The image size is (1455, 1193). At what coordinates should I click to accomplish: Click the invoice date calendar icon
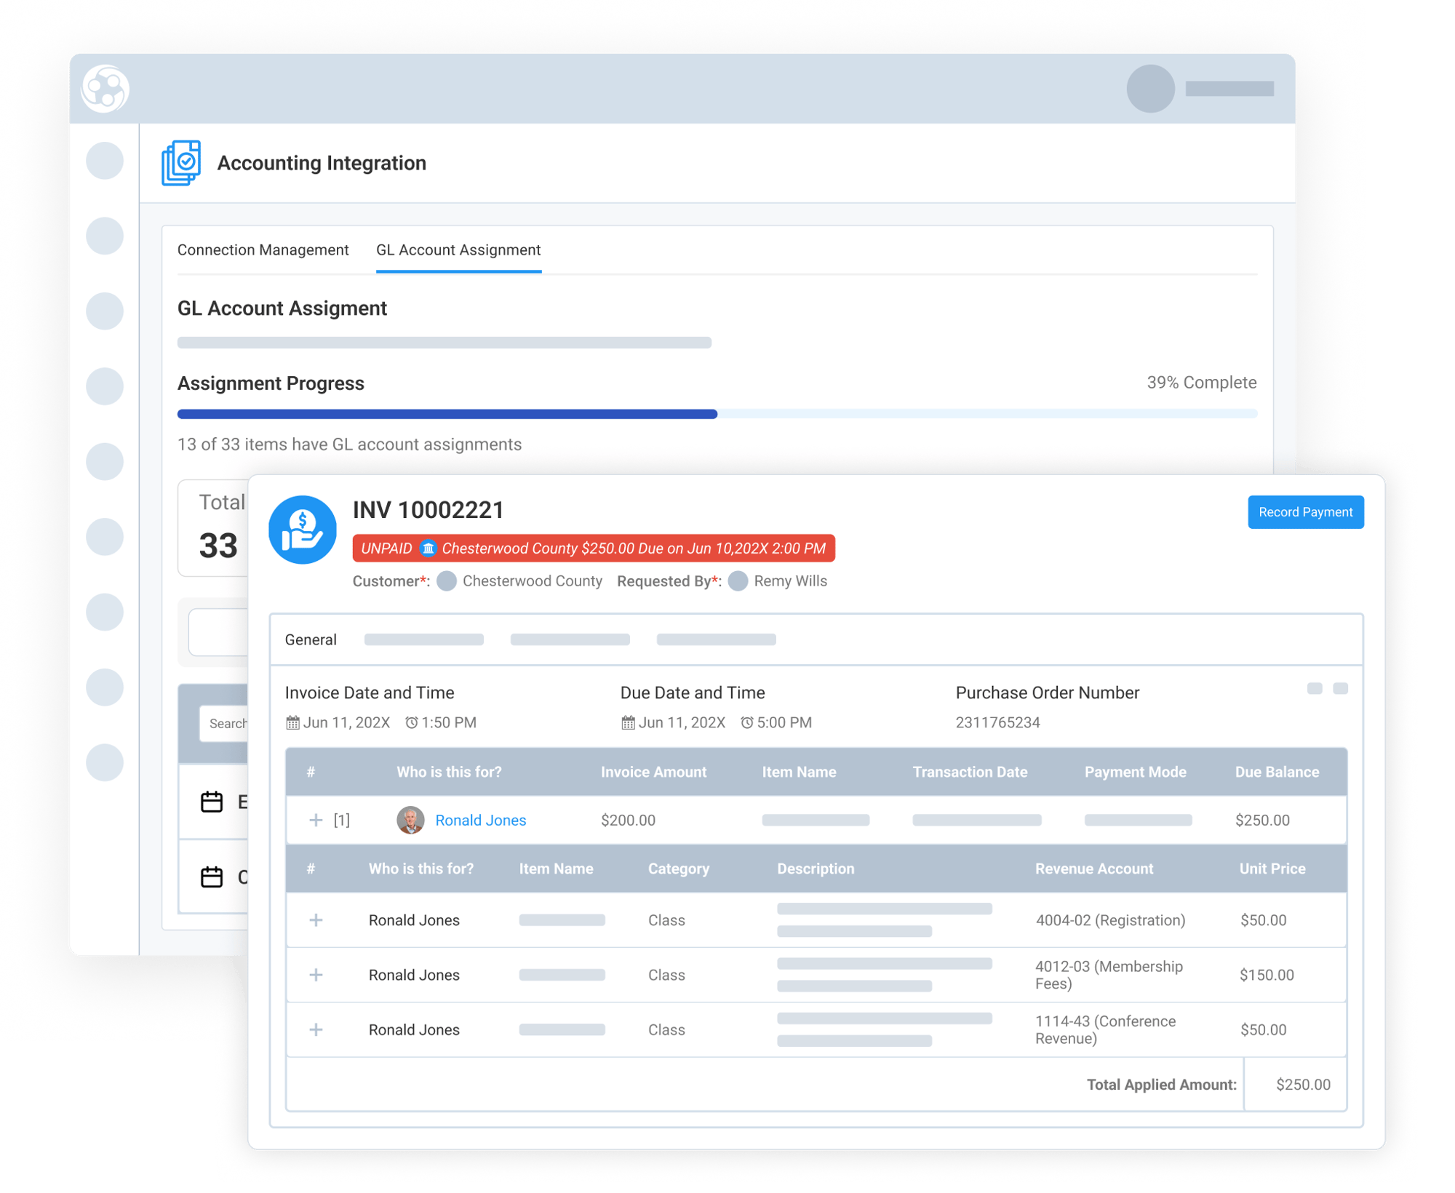(292, 722)
